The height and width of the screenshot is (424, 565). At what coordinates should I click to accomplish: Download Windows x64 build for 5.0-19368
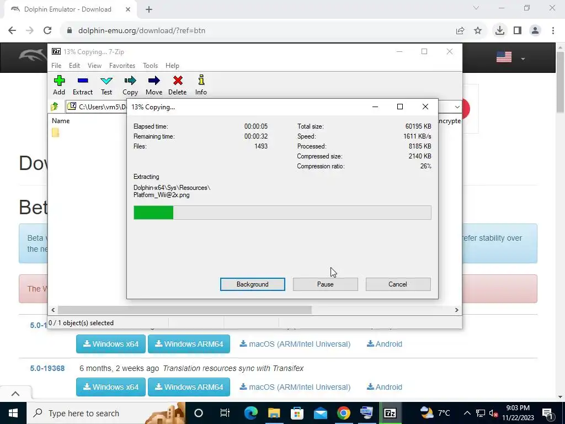110,387
